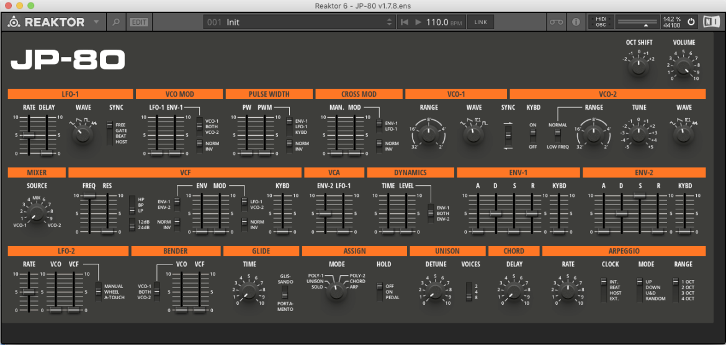Click the VOLUME knob
Image resolution: width=726 pixels, height=345 pixels.
pos(683,68)
